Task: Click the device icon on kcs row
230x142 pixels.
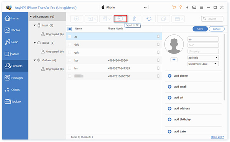Action: pos(158,60)
